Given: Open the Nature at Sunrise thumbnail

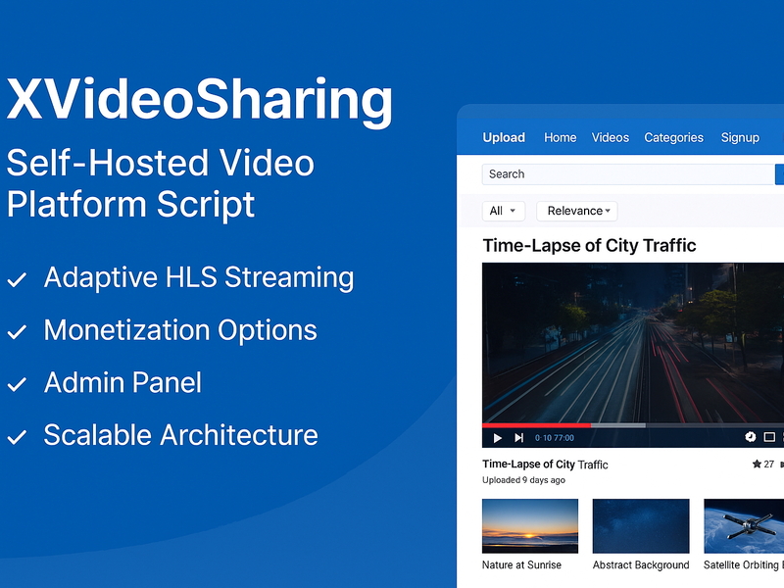Looking at the screenshot, I should click(530, 527).
